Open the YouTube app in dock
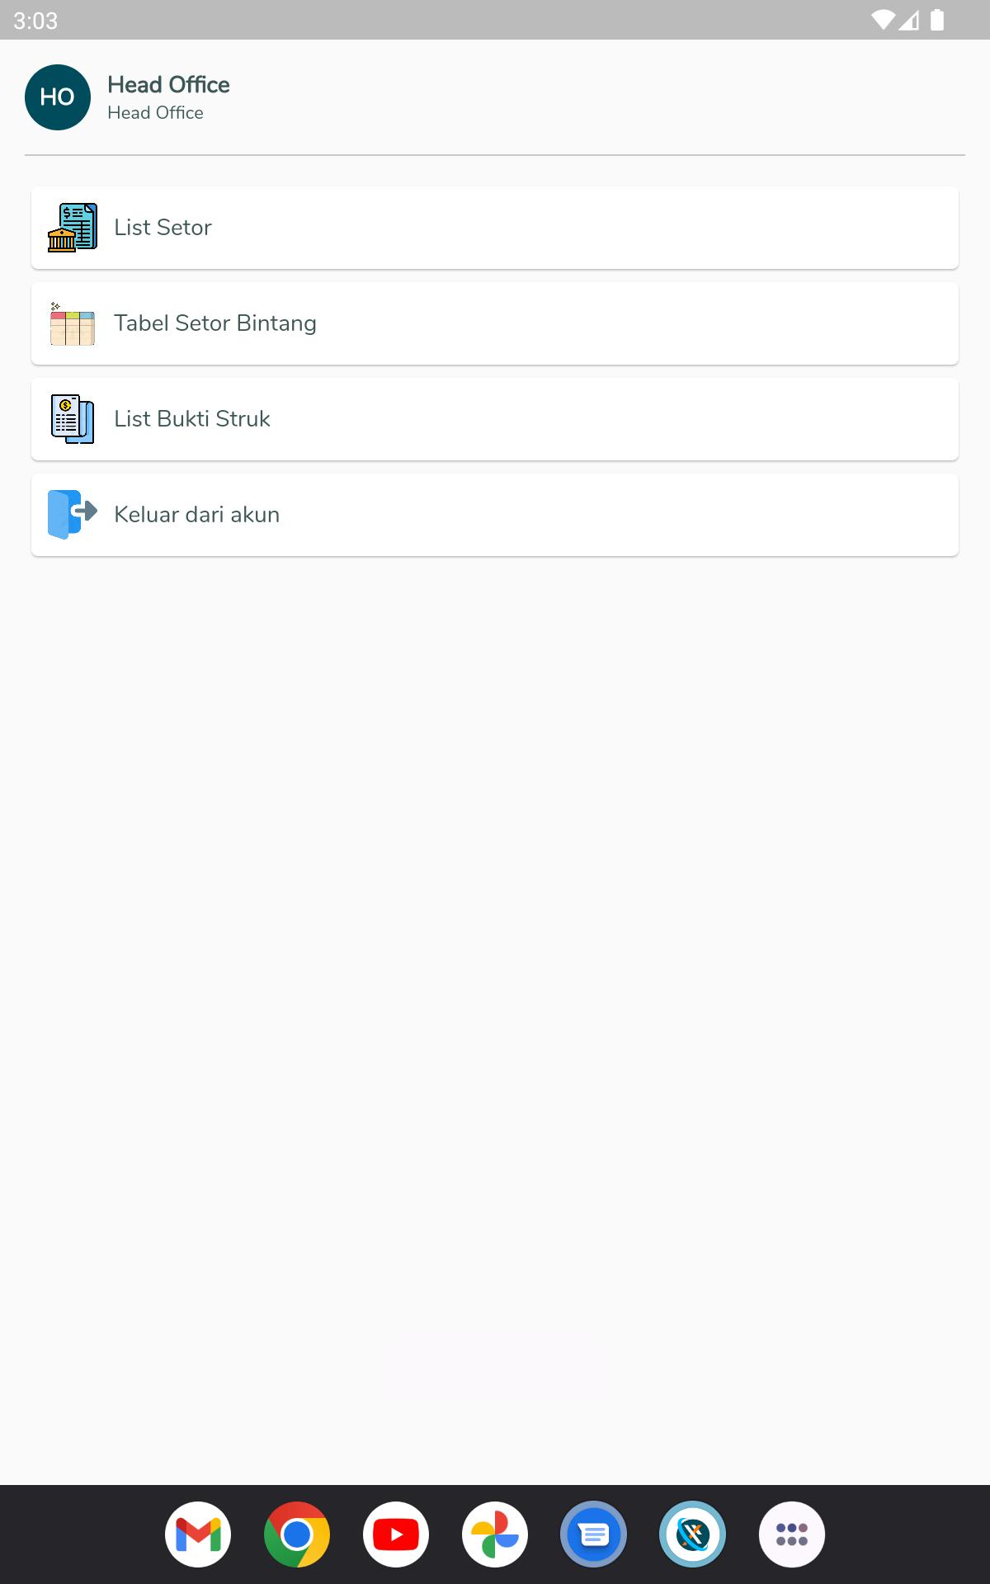Viewport: 990px width, 1584px height. (x=396, y=1534)
